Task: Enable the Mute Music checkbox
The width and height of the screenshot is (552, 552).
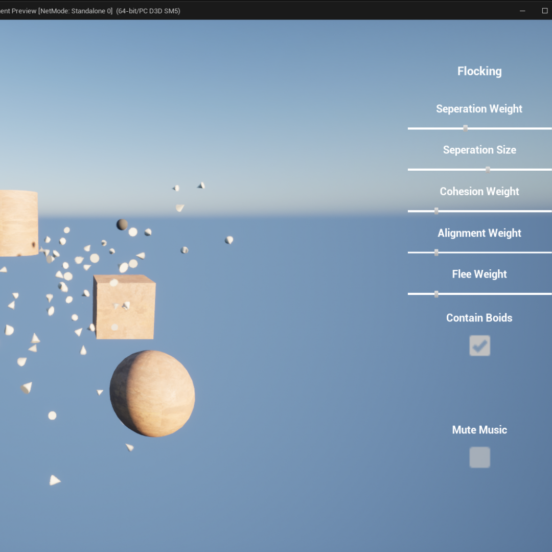Action: [x=479, y=457]
